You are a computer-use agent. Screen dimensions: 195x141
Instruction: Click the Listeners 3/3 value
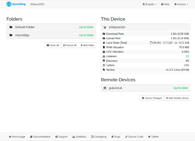point(187,56)
